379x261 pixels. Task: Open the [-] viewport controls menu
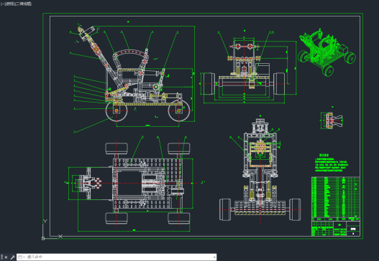click(x=3, y=4)
